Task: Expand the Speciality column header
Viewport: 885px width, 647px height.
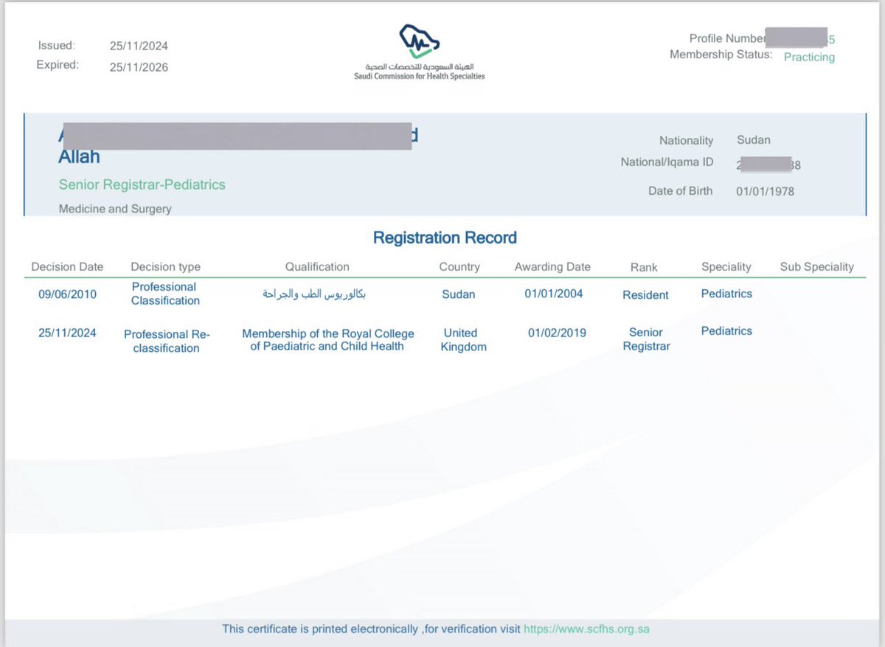Action: coord(726,266)
